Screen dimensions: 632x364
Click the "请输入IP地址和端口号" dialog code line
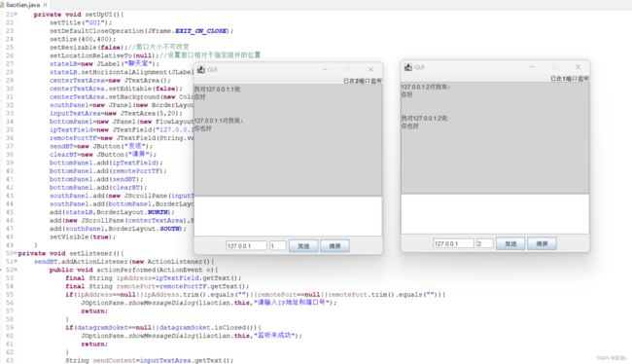click(x=209, y=303)
